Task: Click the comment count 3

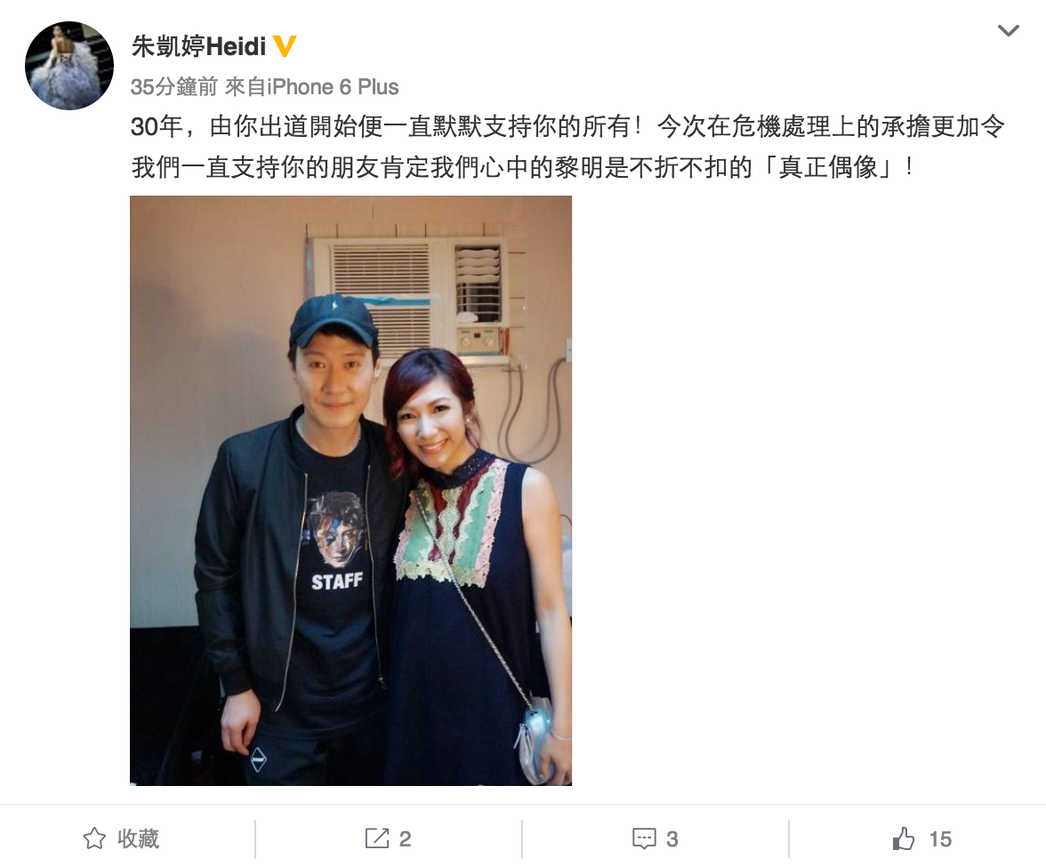Action: [672, 838]
